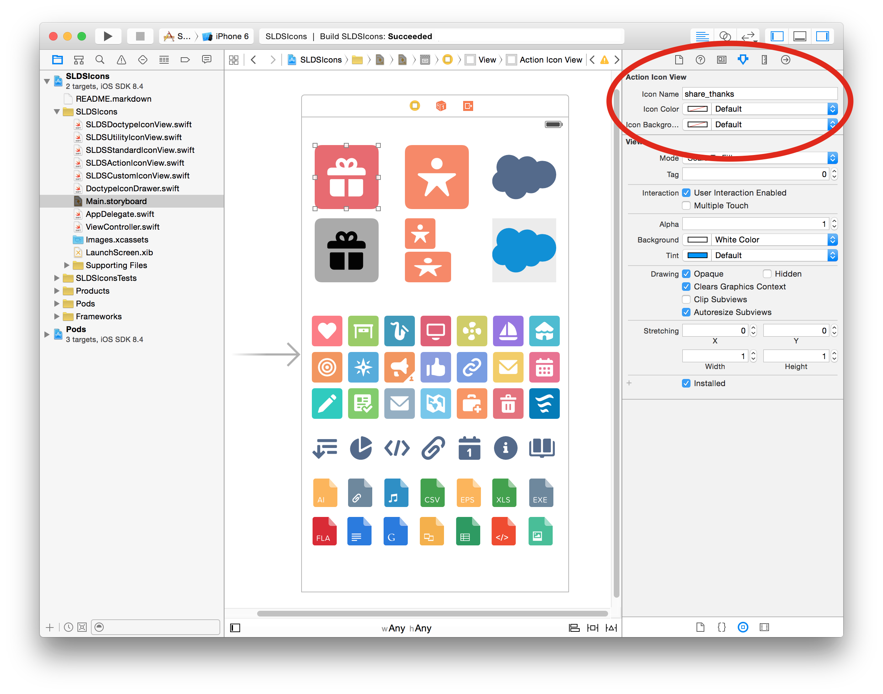Select Main.storyboard in file navigator
This screenshot has height=694, width=883.
[117, 201]
